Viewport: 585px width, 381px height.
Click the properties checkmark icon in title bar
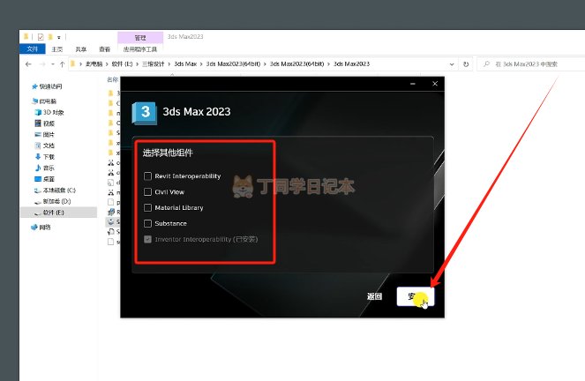coord(41,37)
